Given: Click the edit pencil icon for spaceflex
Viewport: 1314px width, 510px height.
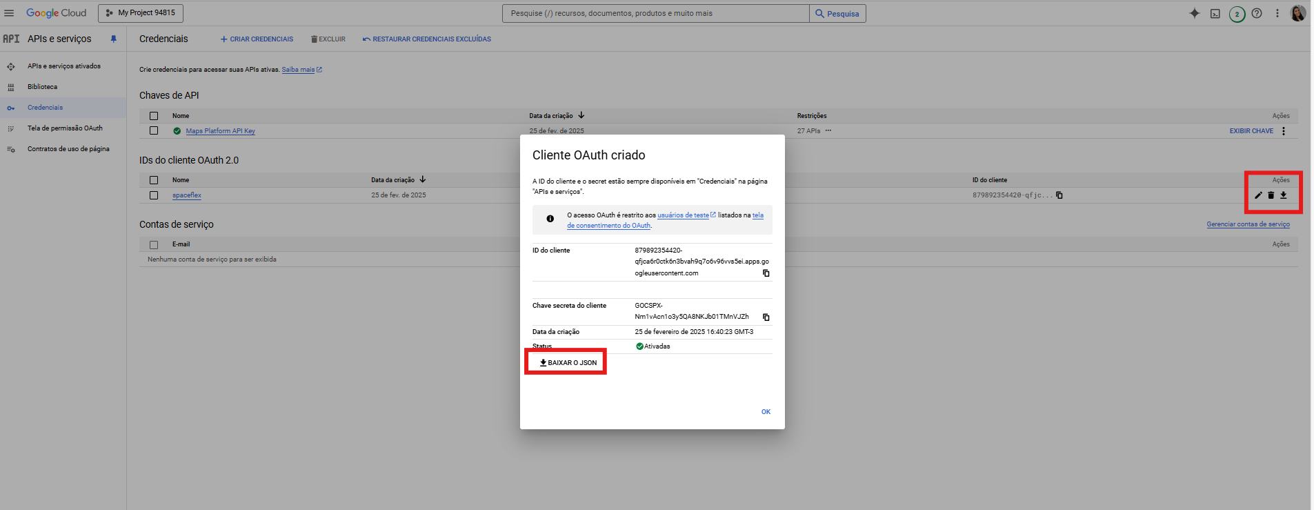Looking at the screenshot, I should 1258,195.
